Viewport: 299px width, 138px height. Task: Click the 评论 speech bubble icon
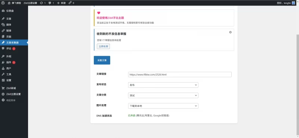[x=3, y=48]
